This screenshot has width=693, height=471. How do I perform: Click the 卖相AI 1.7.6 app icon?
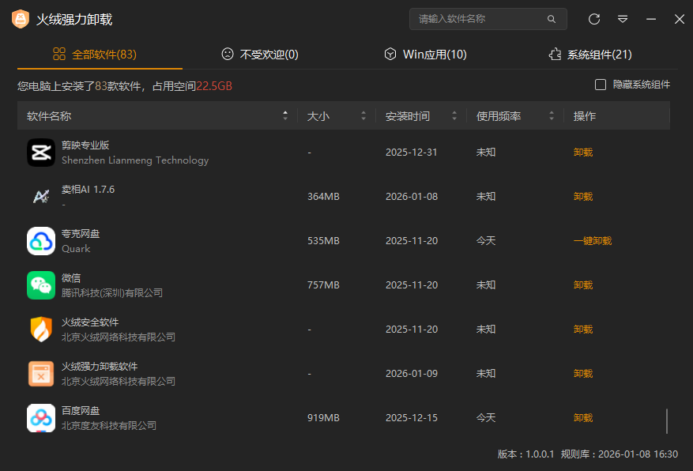41,196
